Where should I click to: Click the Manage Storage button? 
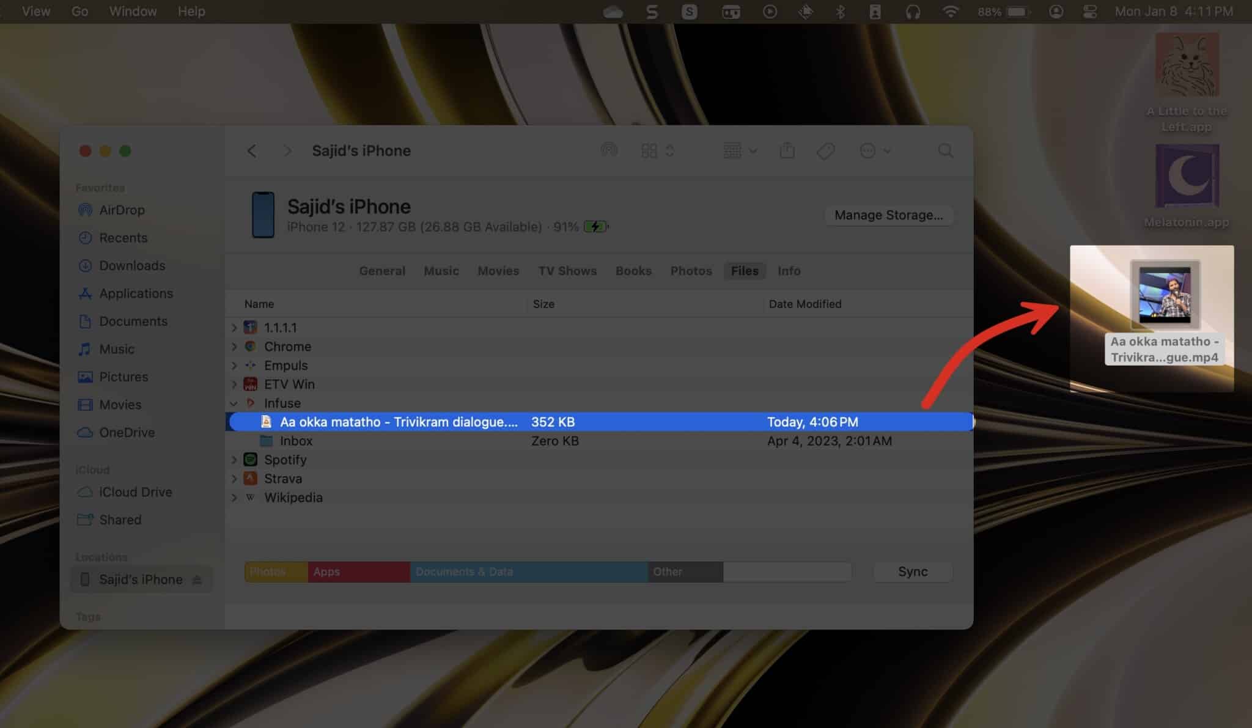coord(888,214)
